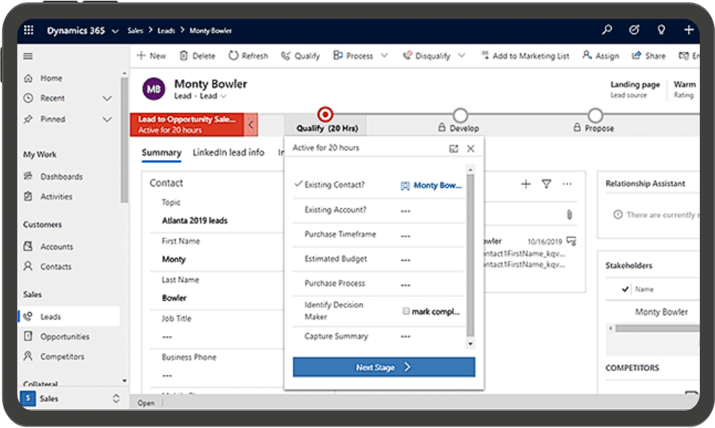Screen dimensions: 715x428
Task: Click the Estimated Budget field value
Action: coord(405,260)
